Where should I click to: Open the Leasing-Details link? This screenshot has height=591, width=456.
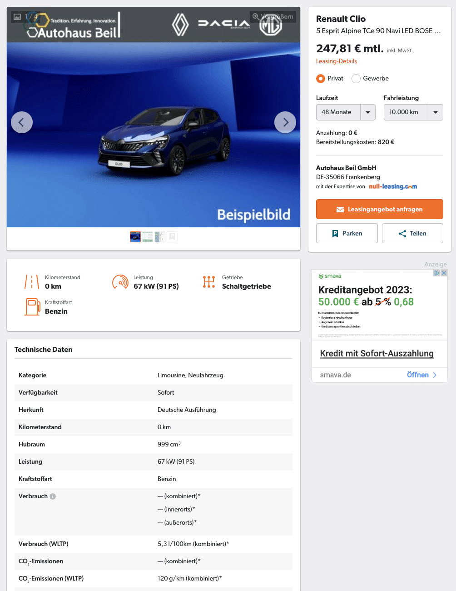pos(337,61)
